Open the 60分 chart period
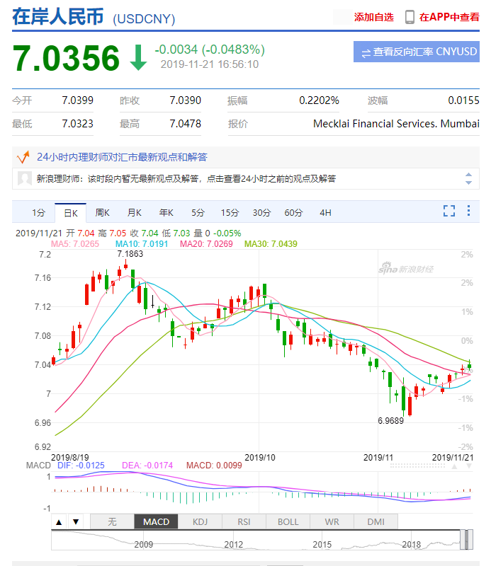Image resolution: width=491 pixels, height=566 pixels. coord(293,212)
